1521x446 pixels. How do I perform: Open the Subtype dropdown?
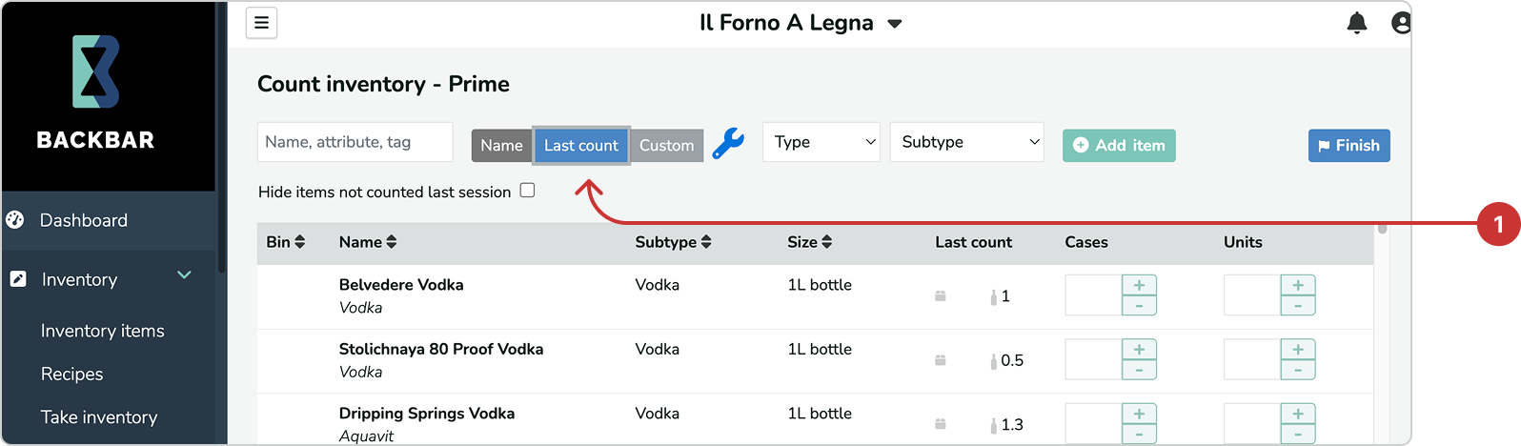pyautogui.click(x=966, y=142)
